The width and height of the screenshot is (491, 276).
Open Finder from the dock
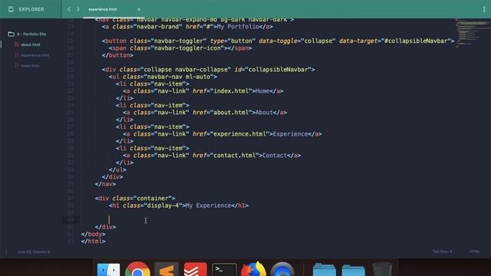coord(108,270)
